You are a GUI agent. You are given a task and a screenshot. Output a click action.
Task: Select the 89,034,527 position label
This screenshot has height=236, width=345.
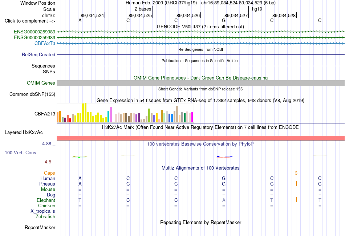click(x=236, y=15)
